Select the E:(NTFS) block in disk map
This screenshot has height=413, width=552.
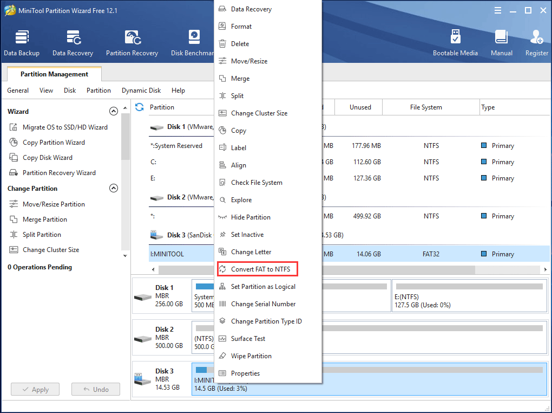click(x=469, y=295)
